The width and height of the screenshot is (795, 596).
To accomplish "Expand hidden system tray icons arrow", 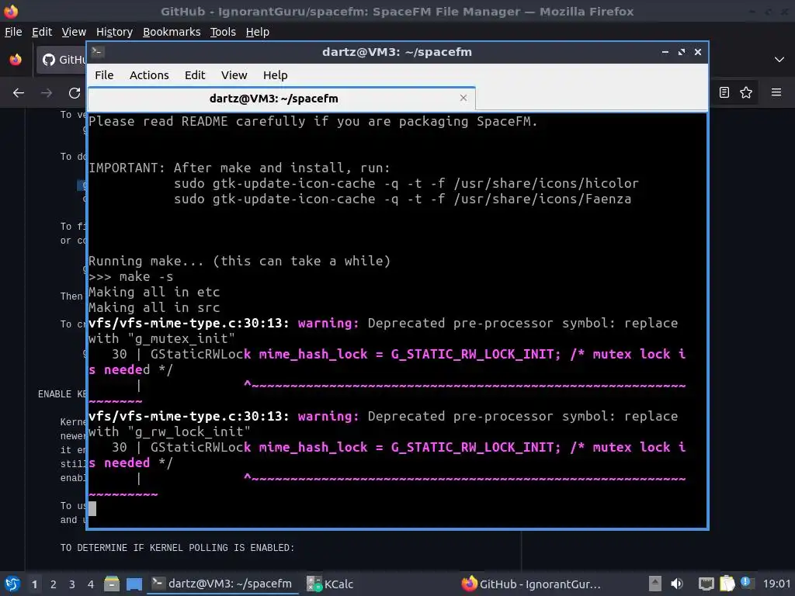I will coord(655,584).
